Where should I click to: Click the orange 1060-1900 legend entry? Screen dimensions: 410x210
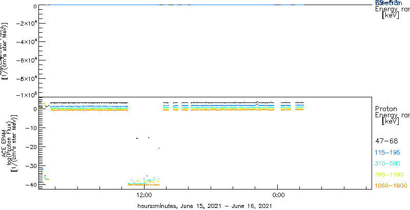coord(391,186)
